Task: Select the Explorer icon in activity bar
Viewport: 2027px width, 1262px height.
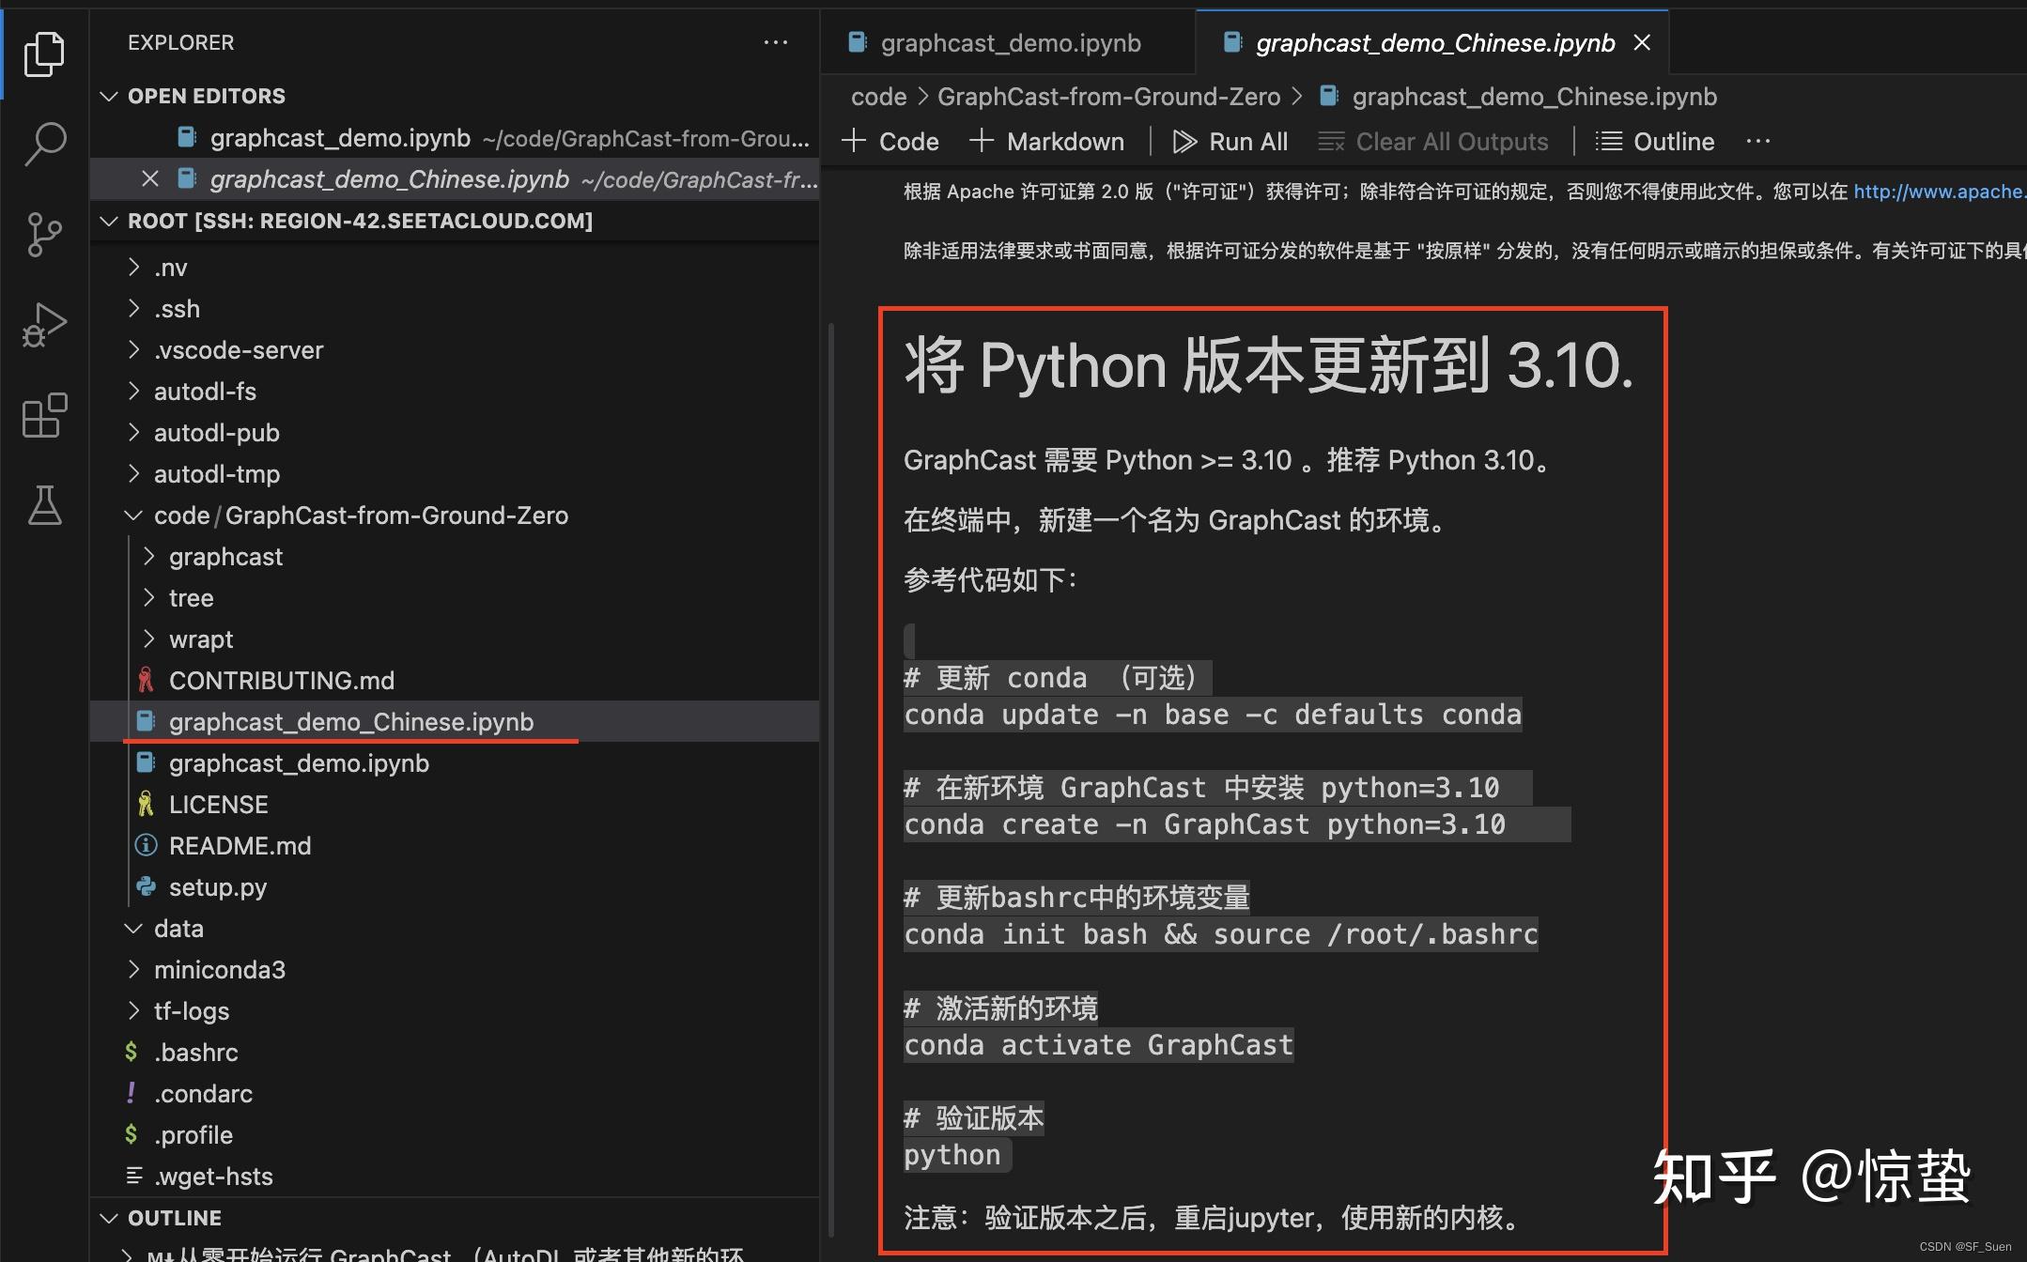Action: (44, 54)
